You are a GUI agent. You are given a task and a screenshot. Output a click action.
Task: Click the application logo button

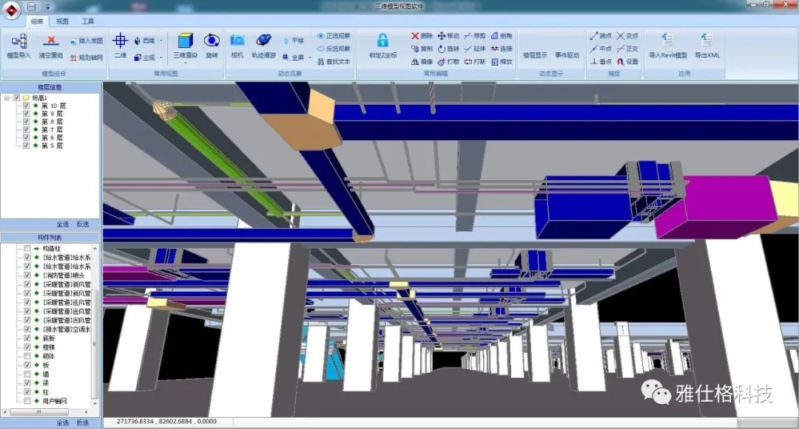tap(11, 9)
